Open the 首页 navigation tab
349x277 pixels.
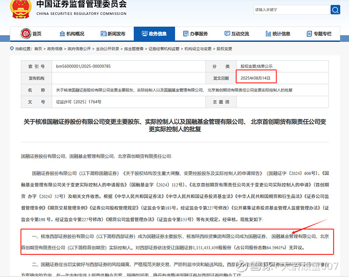tap(31, 34)
